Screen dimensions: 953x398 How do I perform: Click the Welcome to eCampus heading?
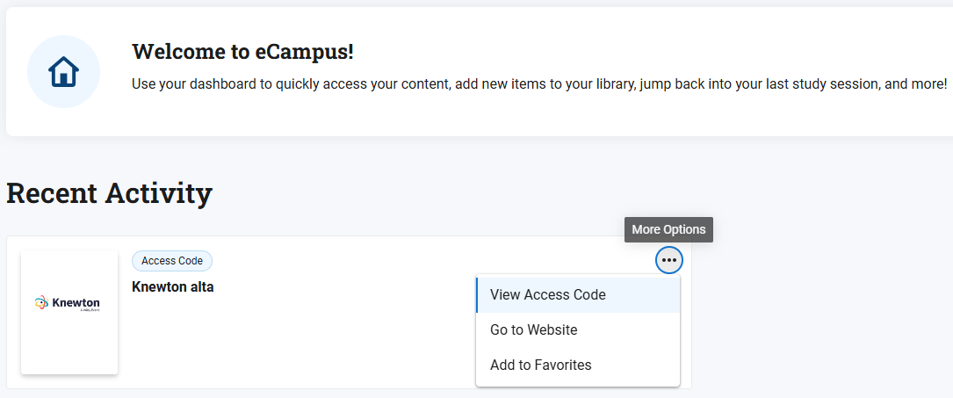click(x=242, y=52)
